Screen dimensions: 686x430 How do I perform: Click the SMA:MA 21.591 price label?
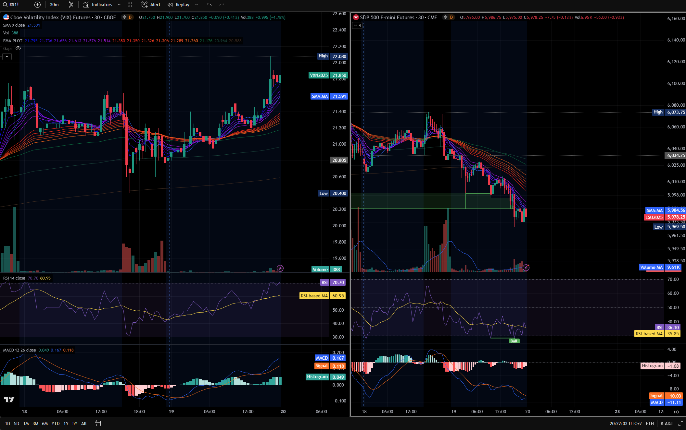tap(329, 96)
